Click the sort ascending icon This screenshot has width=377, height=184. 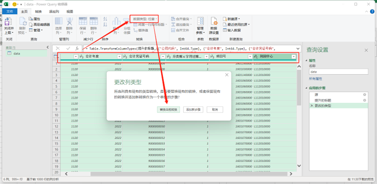[105, 19]
